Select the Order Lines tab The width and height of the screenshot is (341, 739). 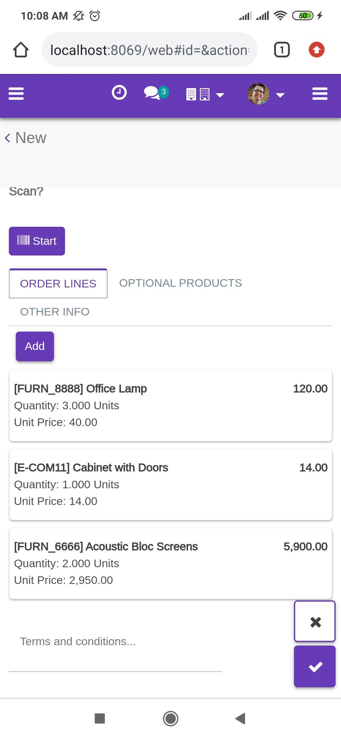coord(58,284)
